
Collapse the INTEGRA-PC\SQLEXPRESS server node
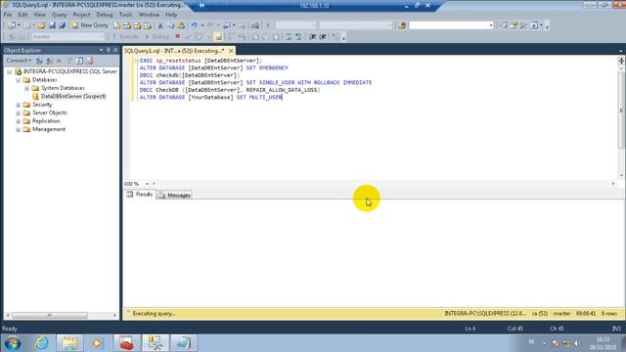coord(10,71)
